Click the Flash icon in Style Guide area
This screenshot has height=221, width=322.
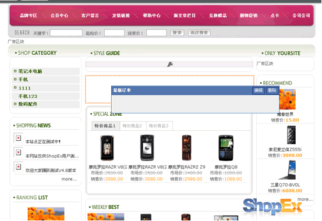[x=169, y=65]
